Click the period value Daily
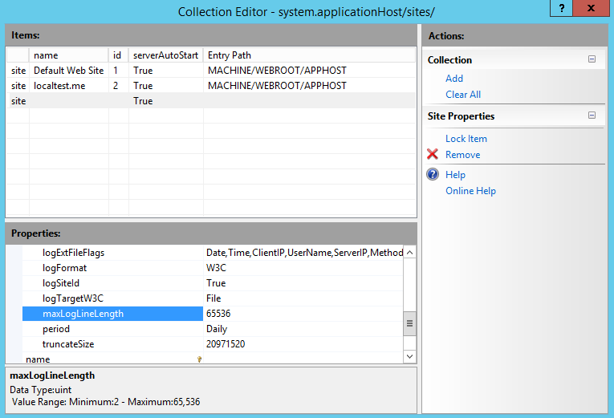The width and height of the screenshot is (614, 418). 303,329
